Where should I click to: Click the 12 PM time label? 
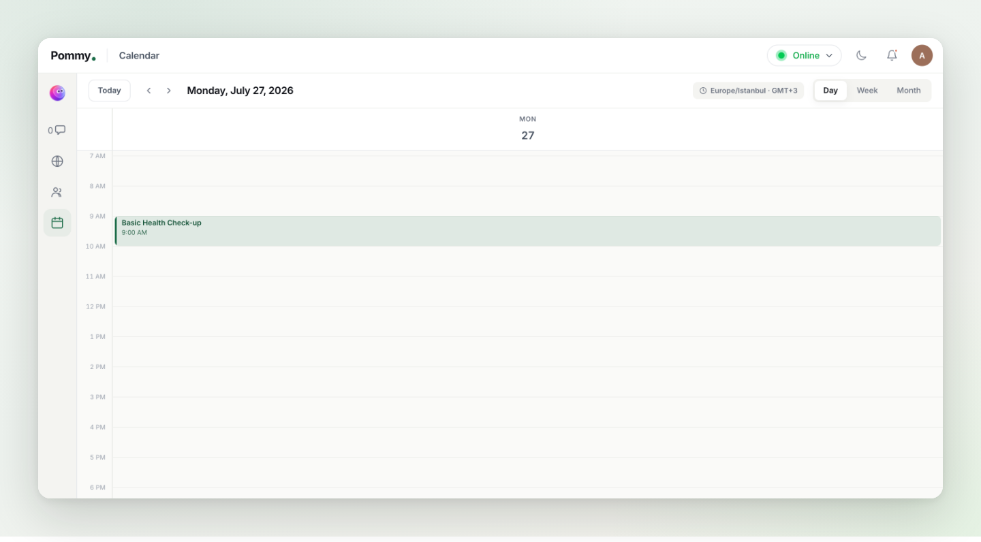[x=96, y=306]
